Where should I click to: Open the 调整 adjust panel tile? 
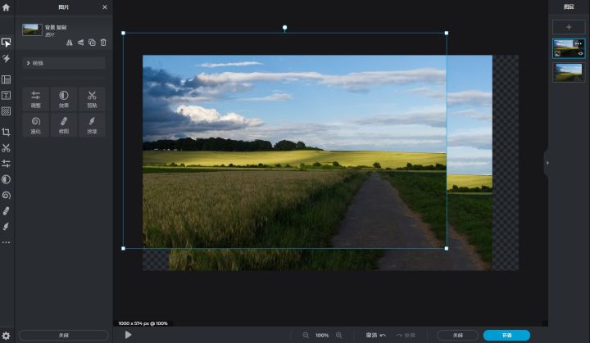tap(36, 99)
